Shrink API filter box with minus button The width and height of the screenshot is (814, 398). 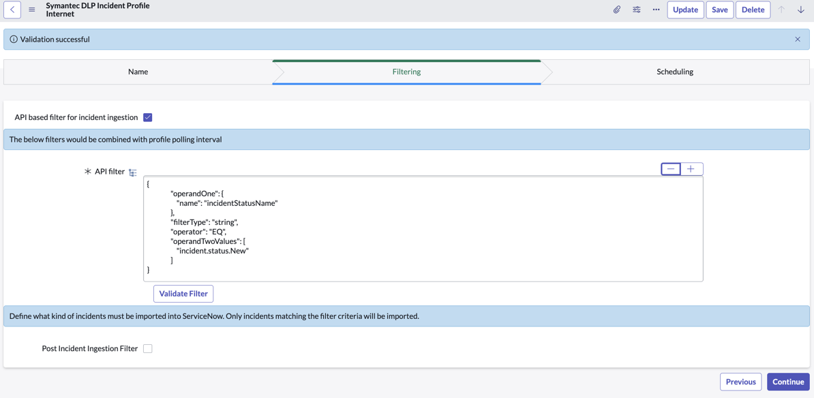671,169
